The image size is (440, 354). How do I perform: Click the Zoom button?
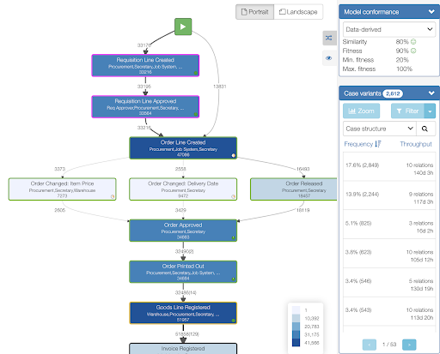coord(362,111)
